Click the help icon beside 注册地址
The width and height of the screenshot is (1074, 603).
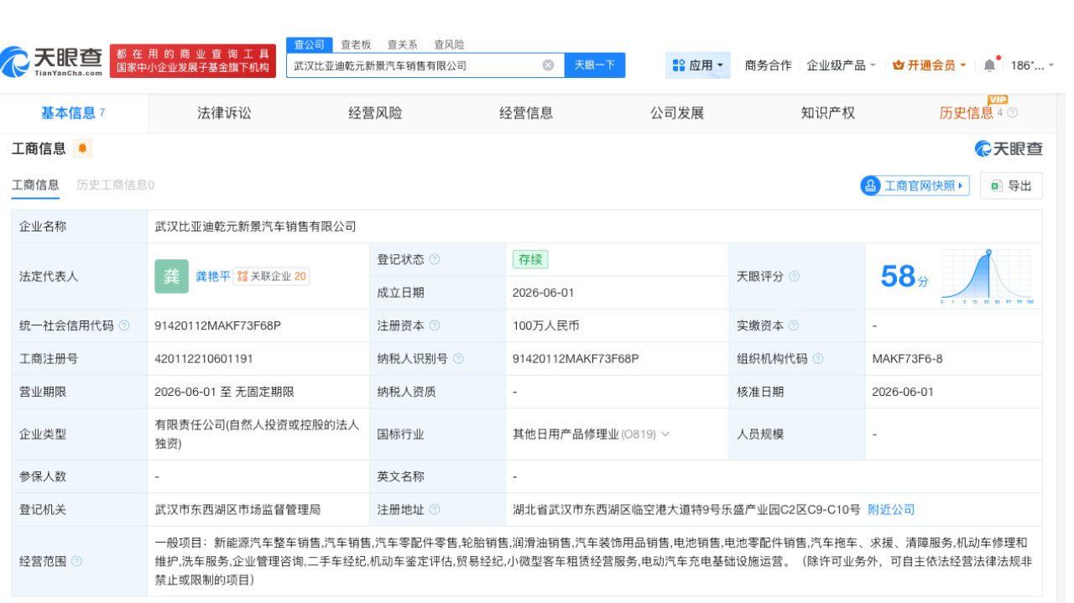tap(435, 509)
